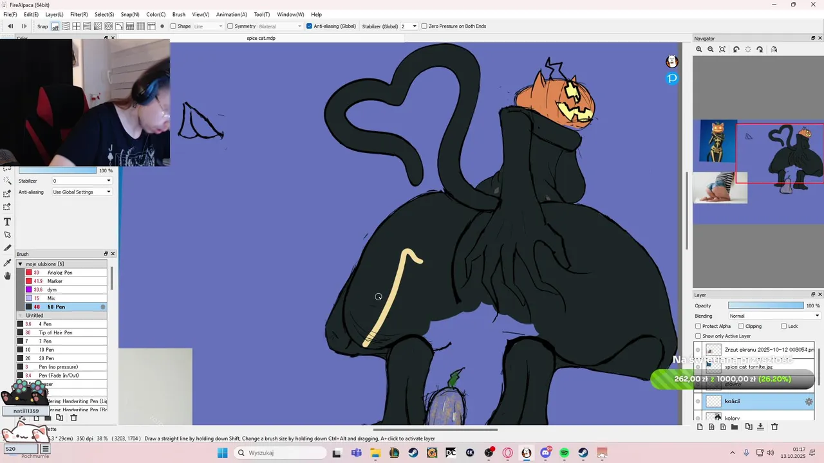This screenshot has height=463, width=824.
Task: Disable Anti-aliasing (Global) checkbox
Action: [x=309, y=26]
